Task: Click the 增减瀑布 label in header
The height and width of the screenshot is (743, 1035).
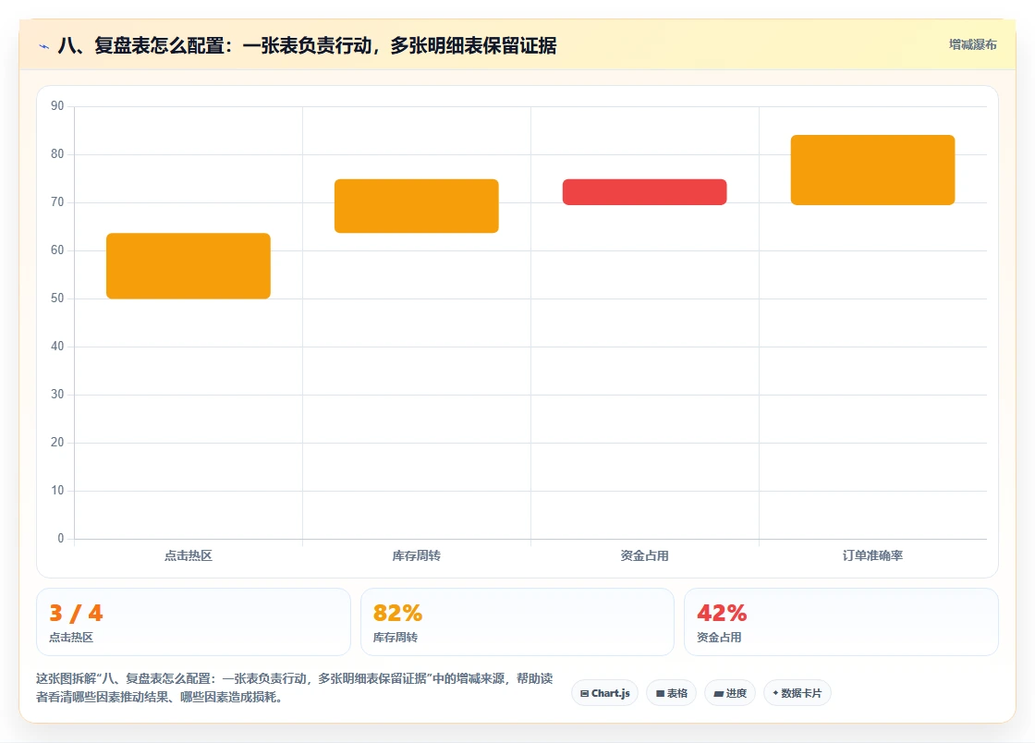Action: 972,44
